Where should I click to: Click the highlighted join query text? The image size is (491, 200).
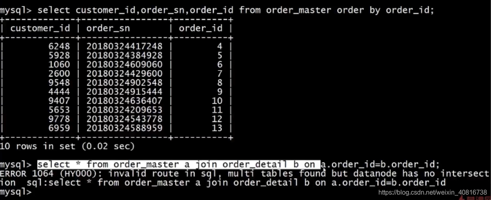coord(179,164)
